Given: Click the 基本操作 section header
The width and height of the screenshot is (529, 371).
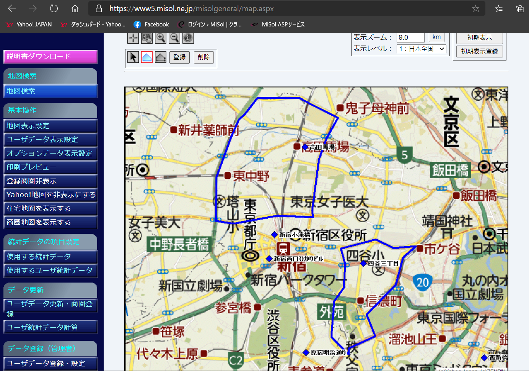Looking at the screenshot, I should pyautogui.click(x=50, y=111).
